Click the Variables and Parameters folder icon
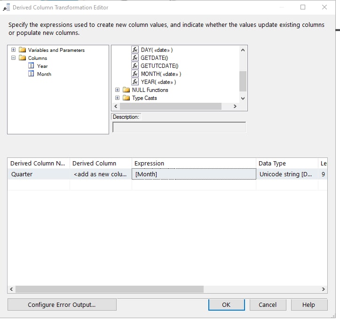Screen dimensions: 340x321 pyautogui.click(x=22, y=50)
